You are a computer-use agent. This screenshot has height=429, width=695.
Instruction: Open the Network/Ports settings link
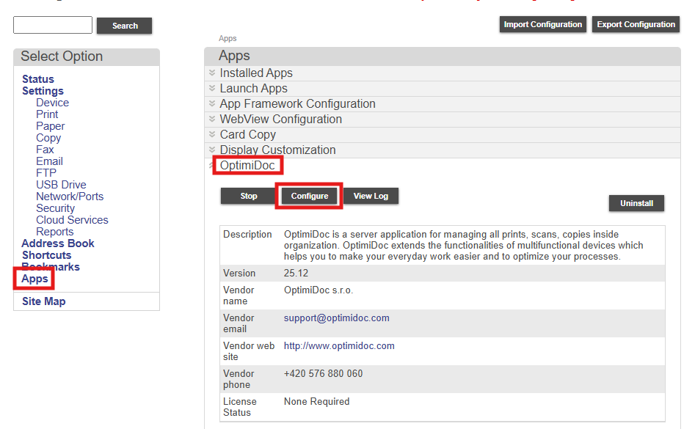tap(70, 197)
